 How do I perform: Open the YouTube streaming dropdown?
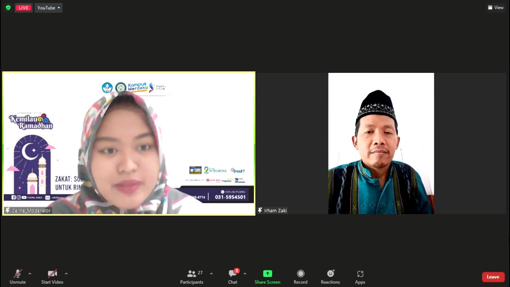point(49,7)
